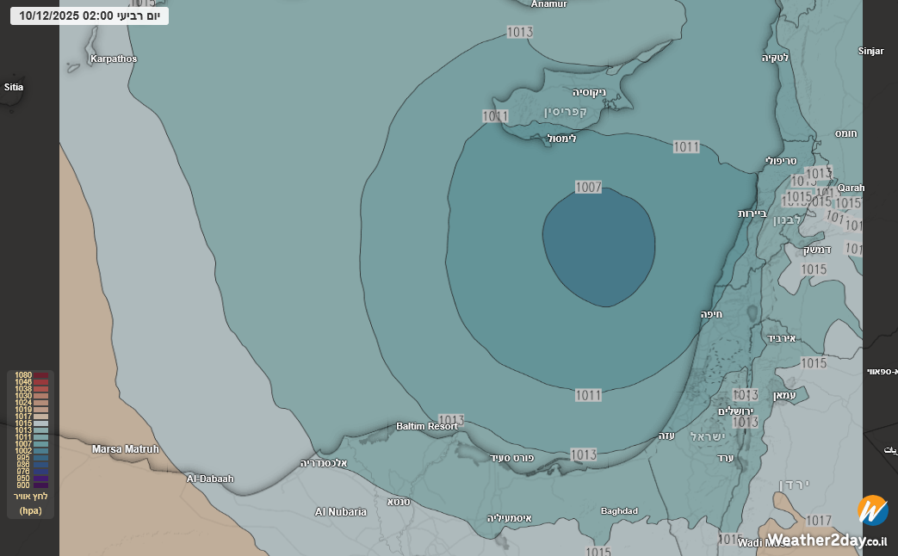Select the 1080 hPa swatch in legend

click(41, 375)
